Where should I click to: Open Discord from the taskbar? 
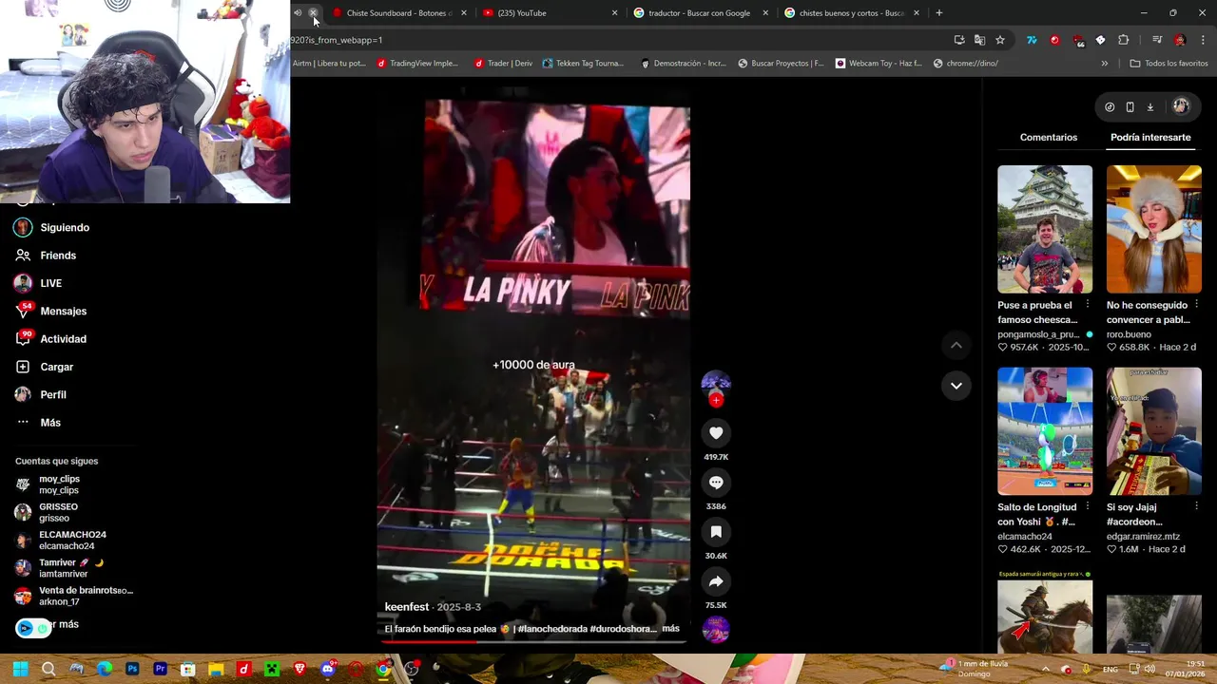pos(327,669)
